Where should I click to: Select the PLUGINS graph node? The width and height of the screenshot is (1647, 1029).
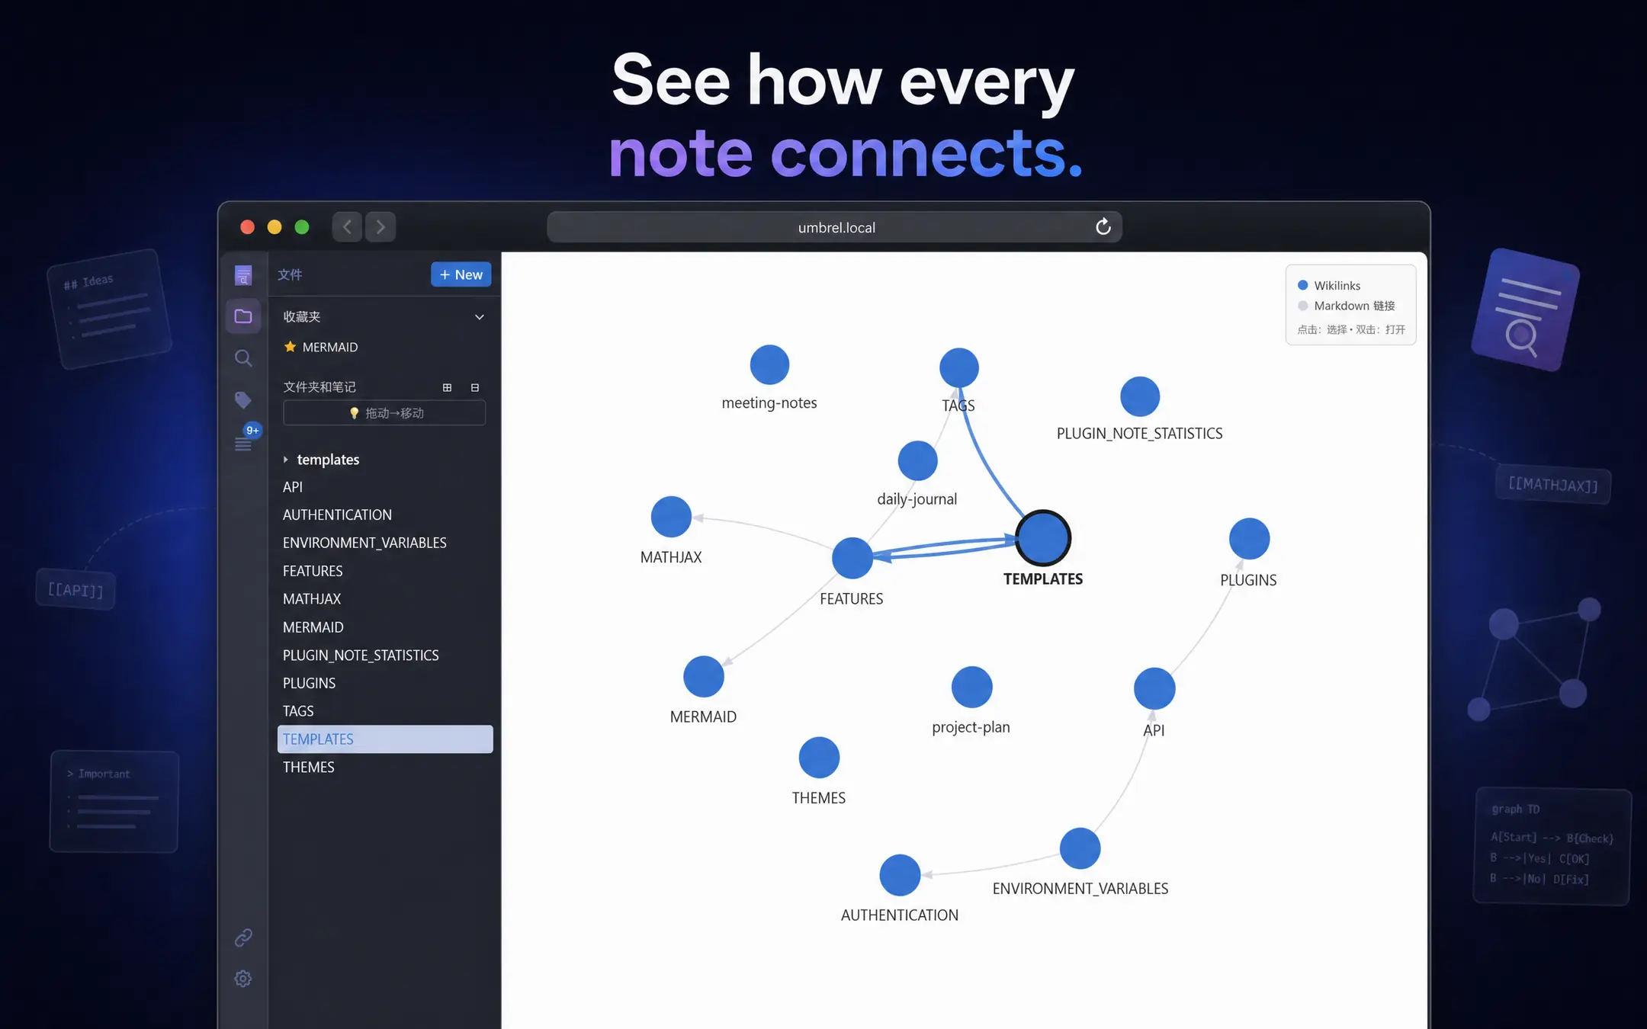pos(1249,539)
